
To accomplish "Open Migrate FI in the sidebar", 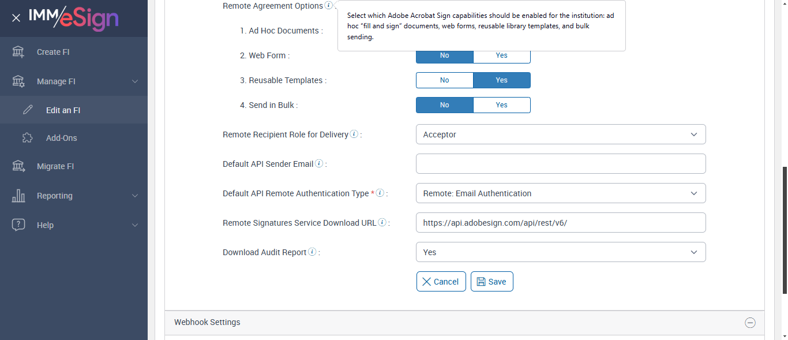I will click(55, 166).
